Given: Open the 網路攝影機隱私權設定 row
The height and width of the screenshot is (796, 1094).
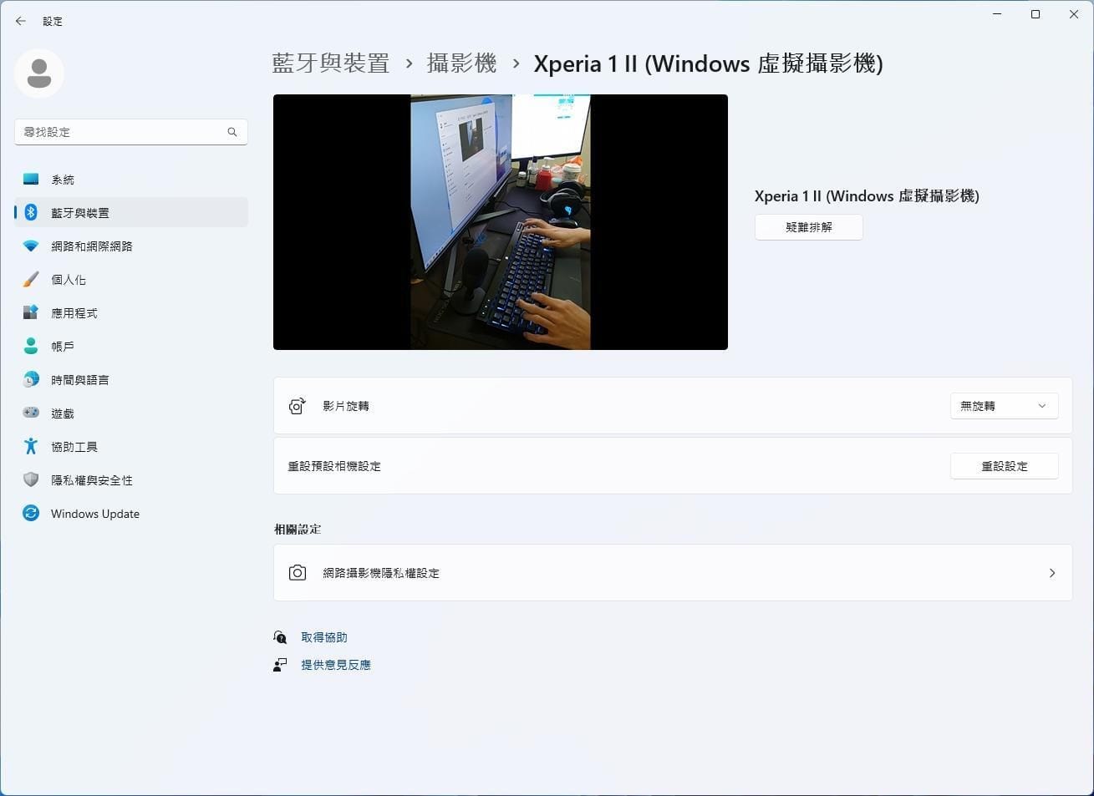Looking at the screenshot, I should (x=673, y=573).
